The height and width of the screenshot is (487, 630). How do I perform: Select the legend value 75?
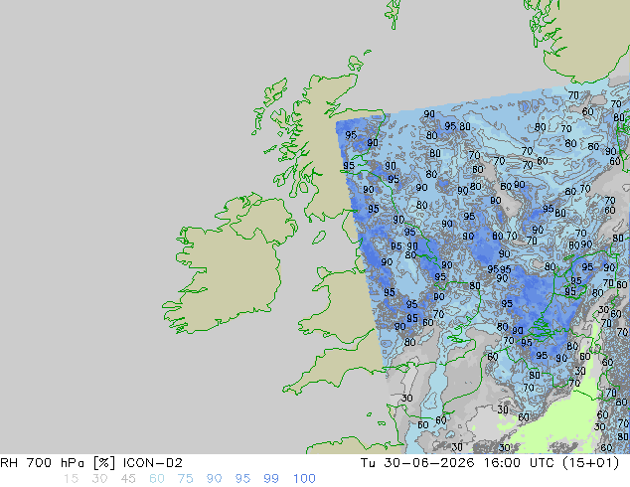(x=185, y=479)
